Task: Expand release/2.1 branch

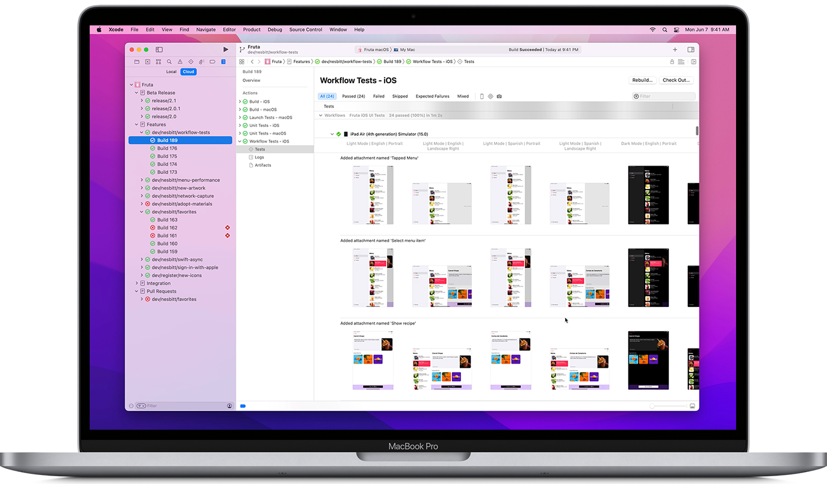Action: click(x=142, y=101)
